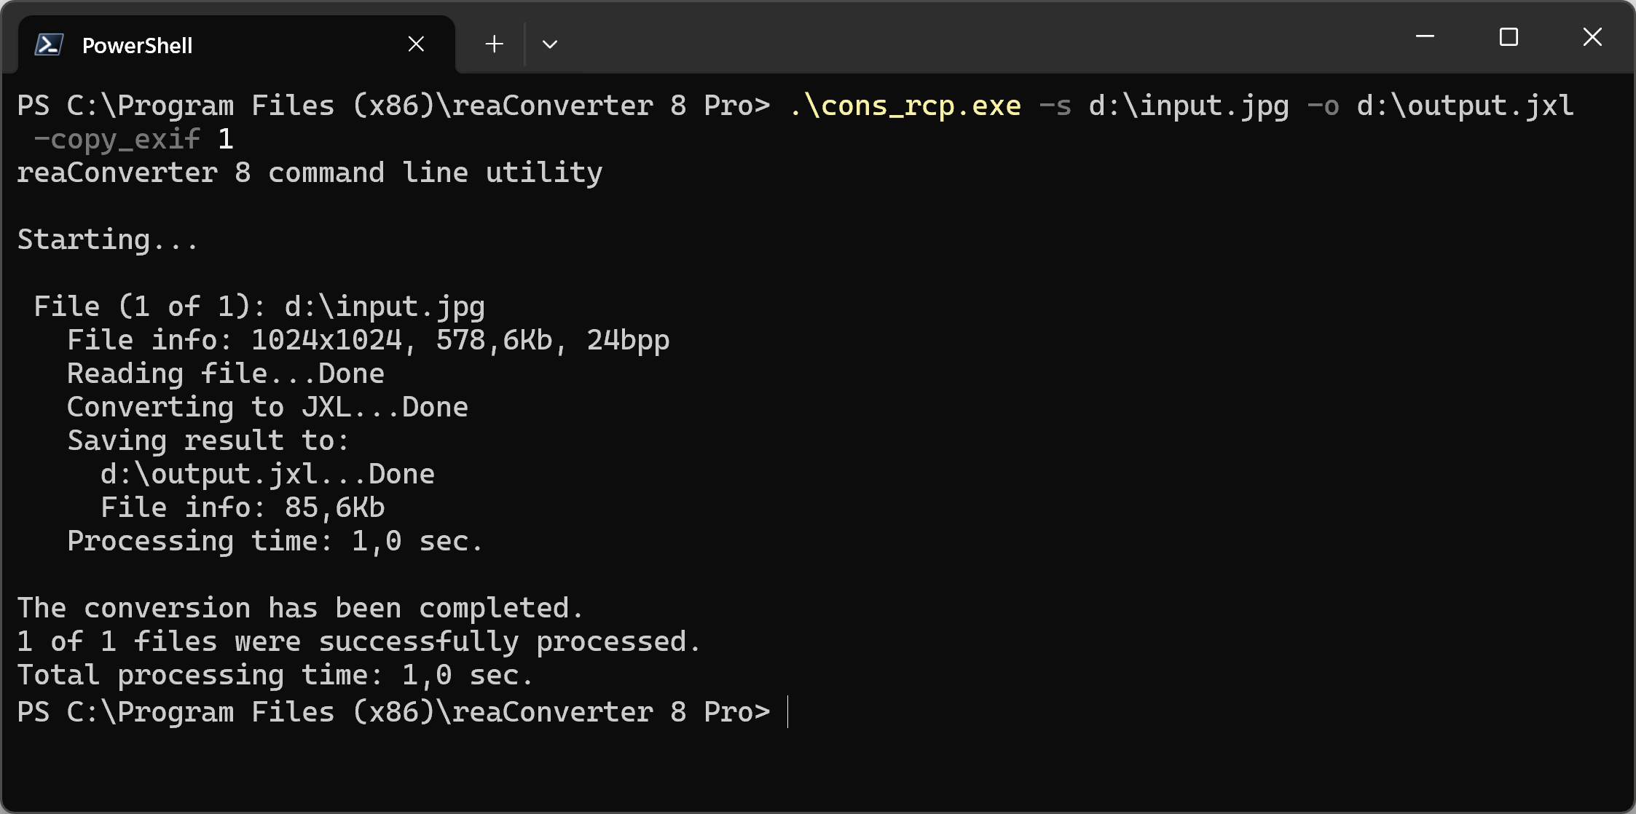
Task: Click the "1 of 1 files were successfully processed" line
Action: click(x=358, y=641)
